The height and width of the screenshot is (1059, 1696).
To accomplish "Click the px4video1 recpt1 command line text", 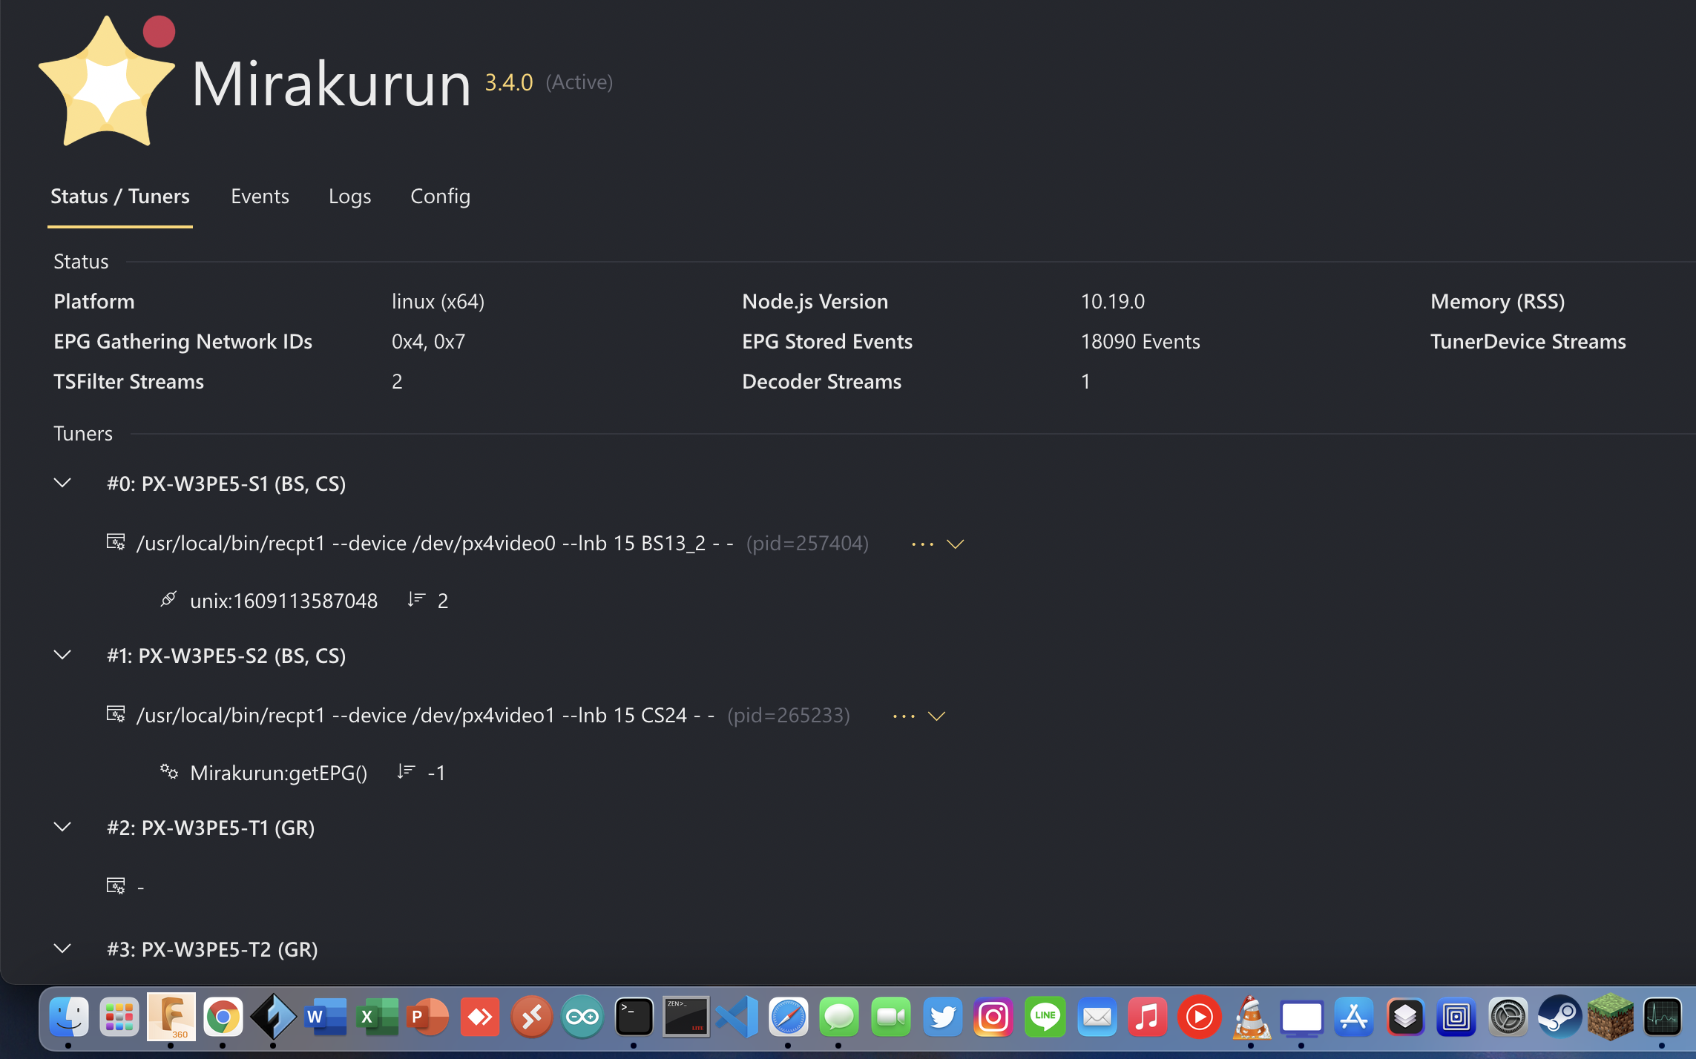I will click(426, 716).
